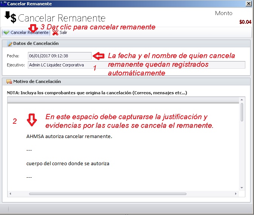Click the NOTA instruction text about comprobantes
Screen dimensions: 254x215
pyautogui.click(x=97, y=93)
